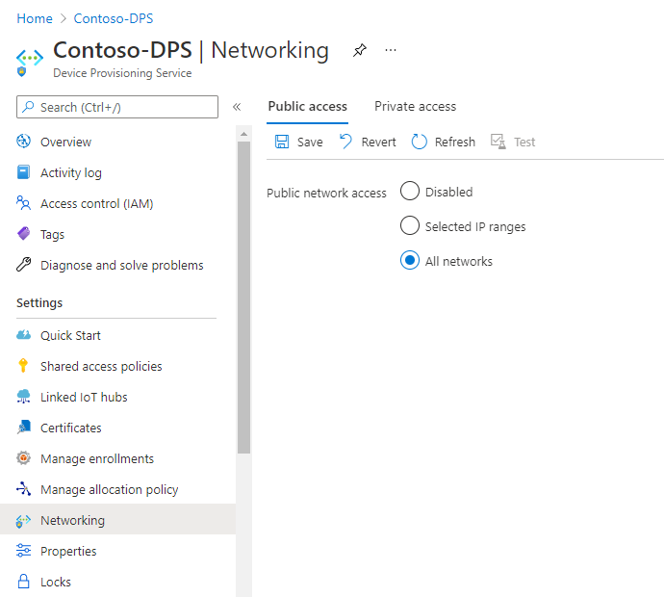Click the Manage enrollments gear icon
The image size is (664, 597).
coord(24,458)
